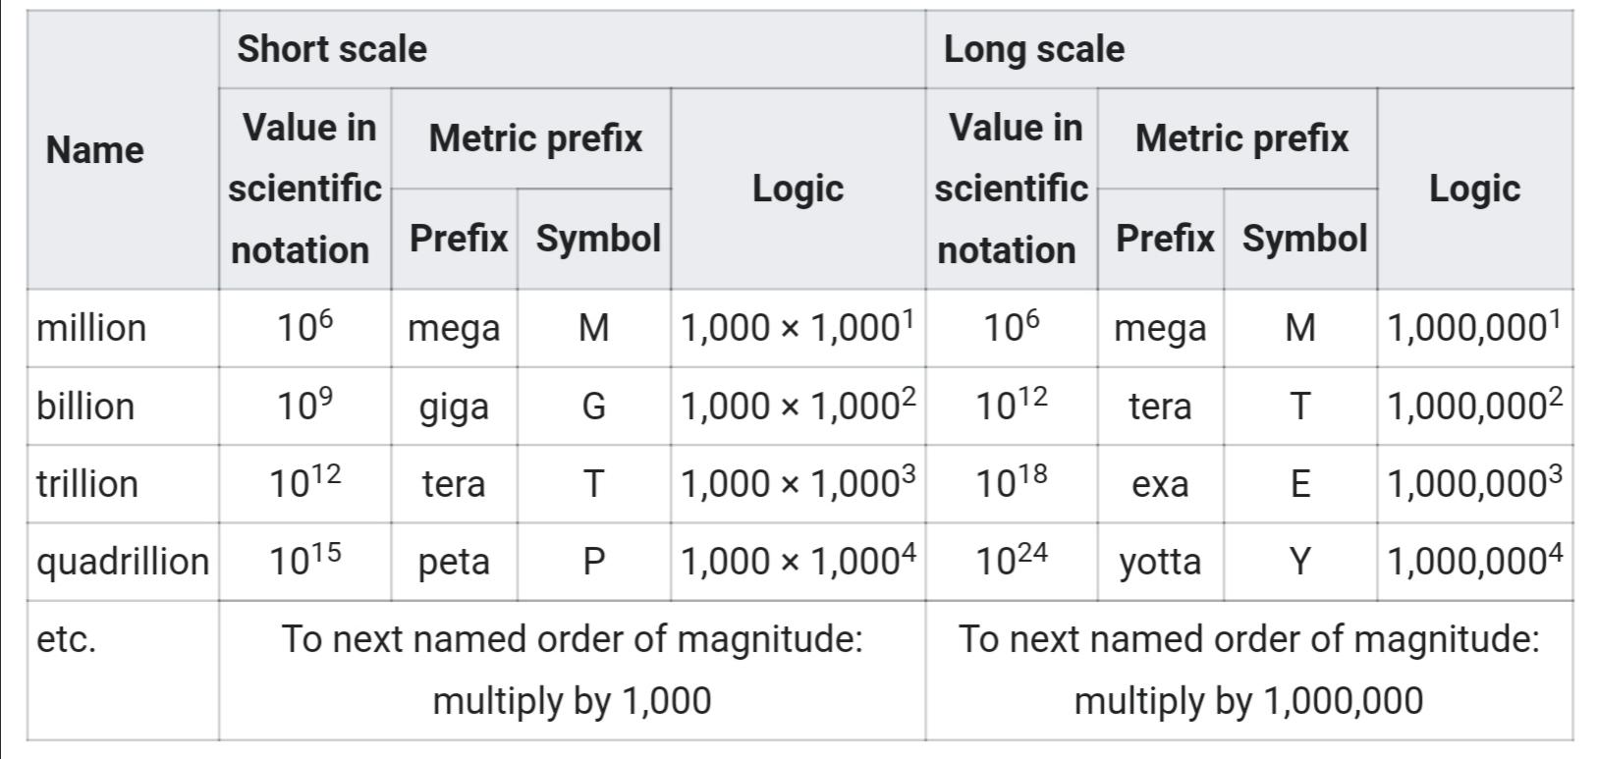Click the "G" symbol cell
Viewport: 1597px width, 759px height.
point(593,407)
